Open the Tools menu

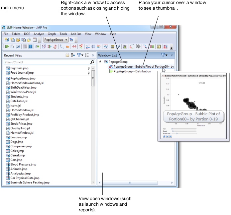pyautogui.click(x=63, y=34)
